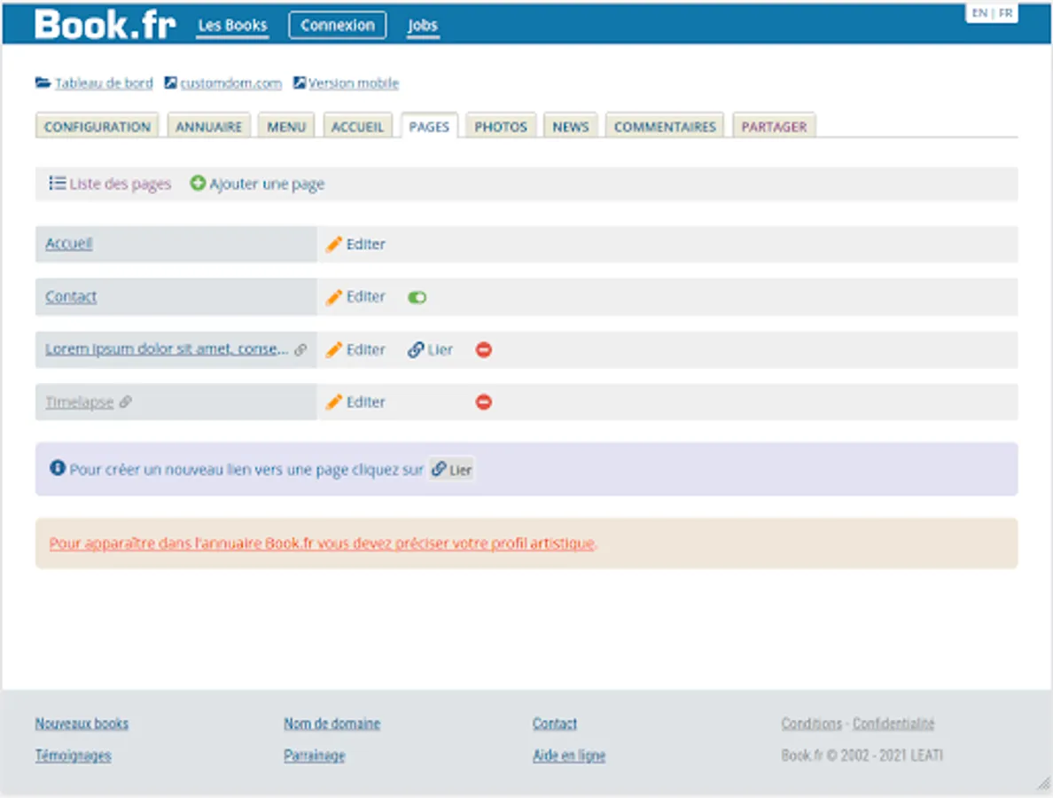Screen dimensions: 1053x798
Task: Open Liste des pages
Action: 121,184
